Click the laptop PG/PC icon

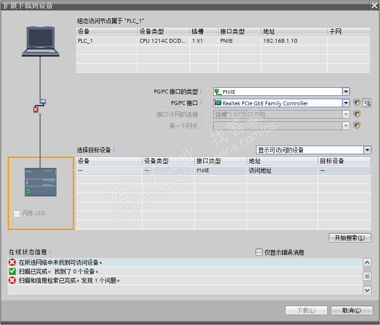pos(40,41)
